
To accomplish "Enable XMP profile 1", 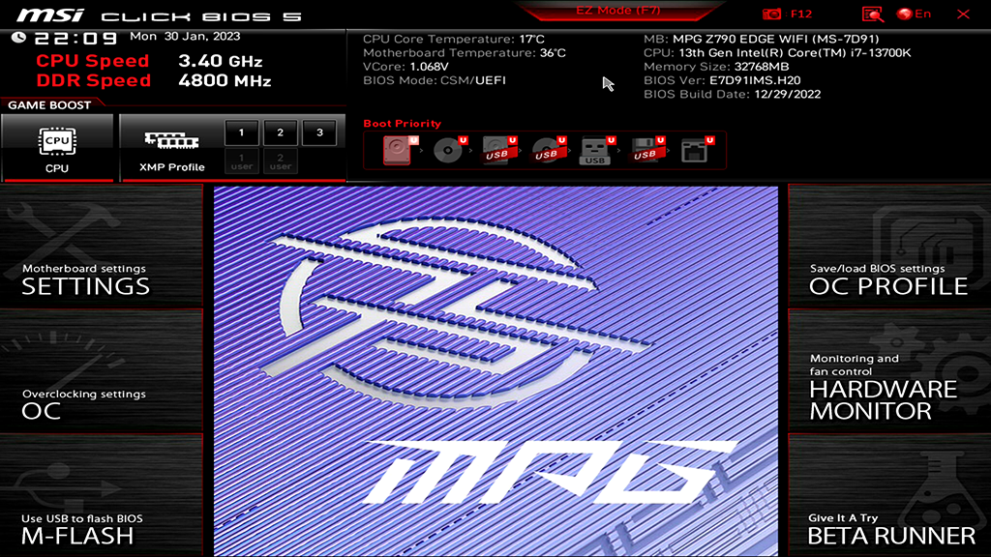I will 241,132.
